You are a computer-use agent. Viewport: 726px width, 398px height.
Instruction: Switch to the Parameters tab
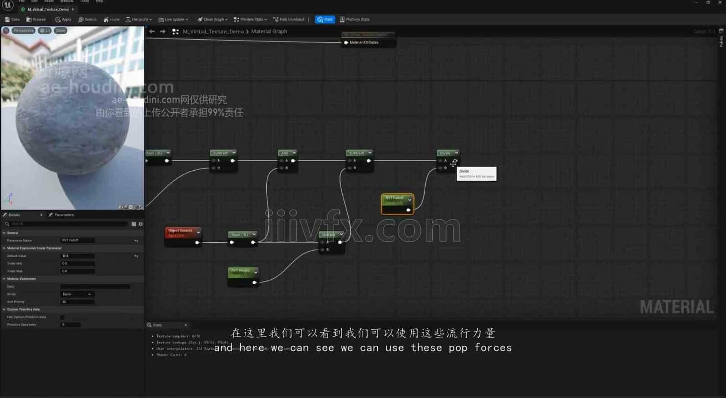(64, 215)
